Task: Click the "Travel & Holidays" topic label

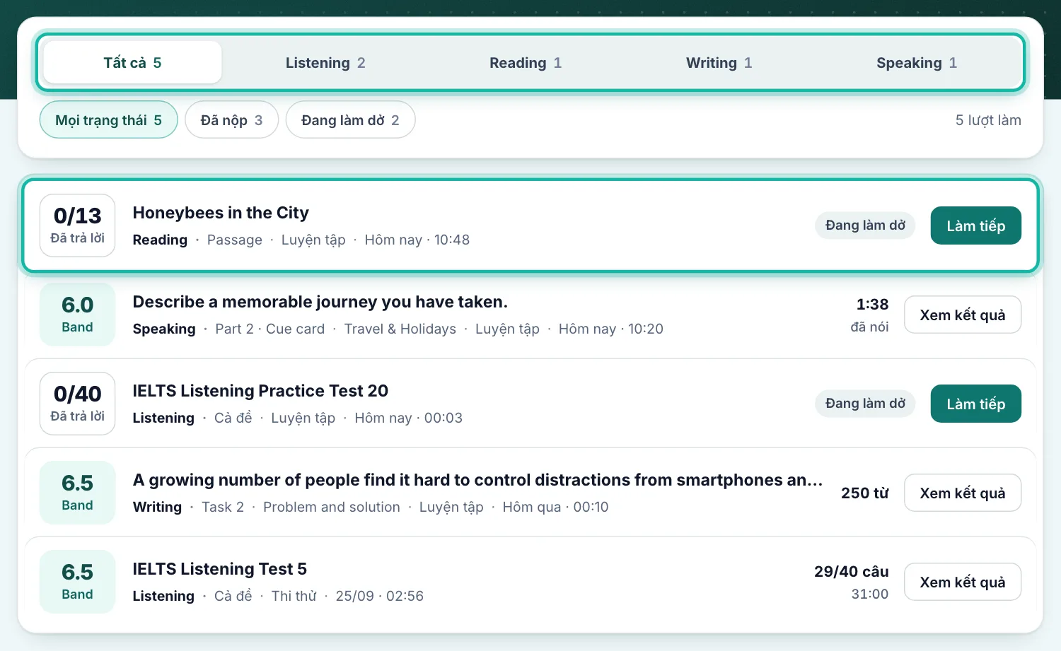Action: coord(400,329)
